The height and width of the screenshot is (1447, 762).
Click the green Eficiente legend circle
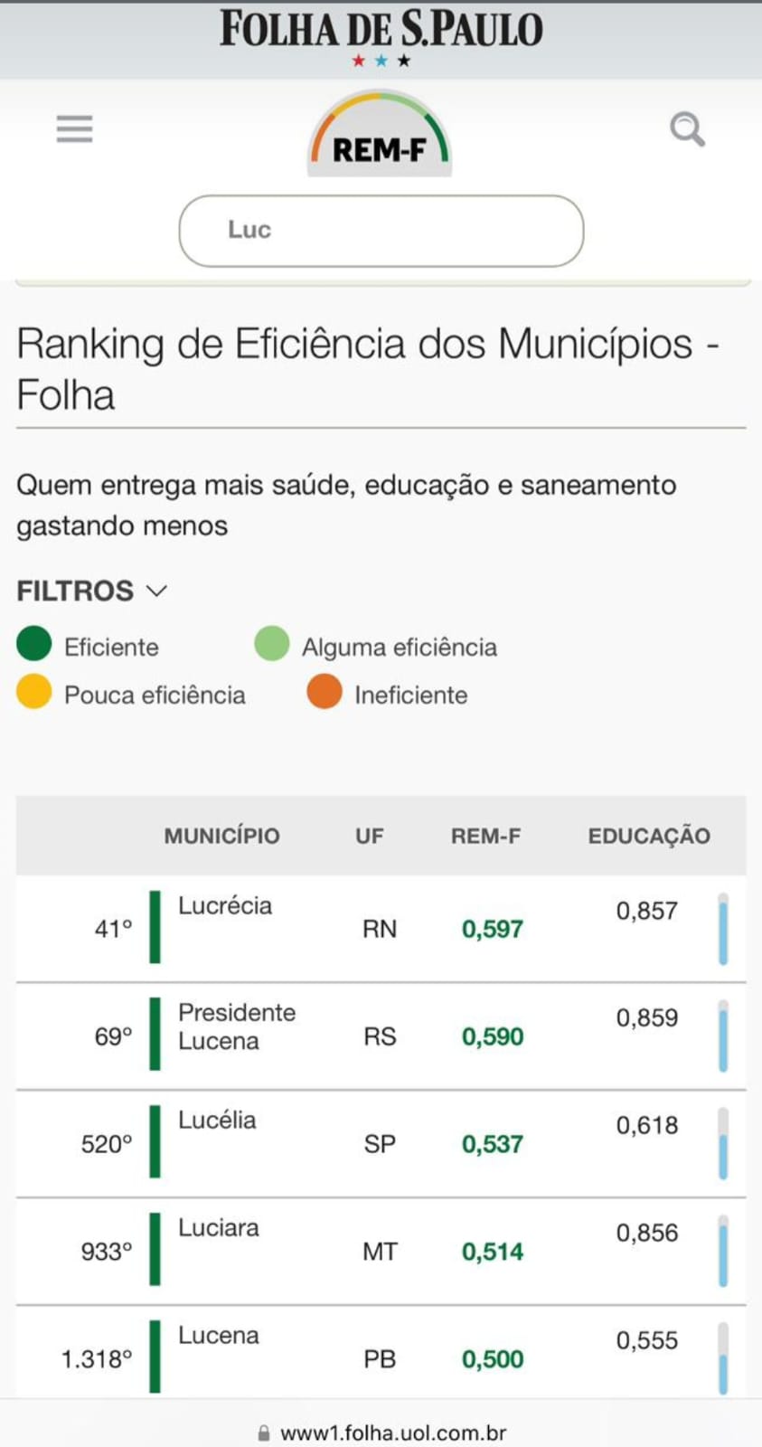click(x=34, y=644)
